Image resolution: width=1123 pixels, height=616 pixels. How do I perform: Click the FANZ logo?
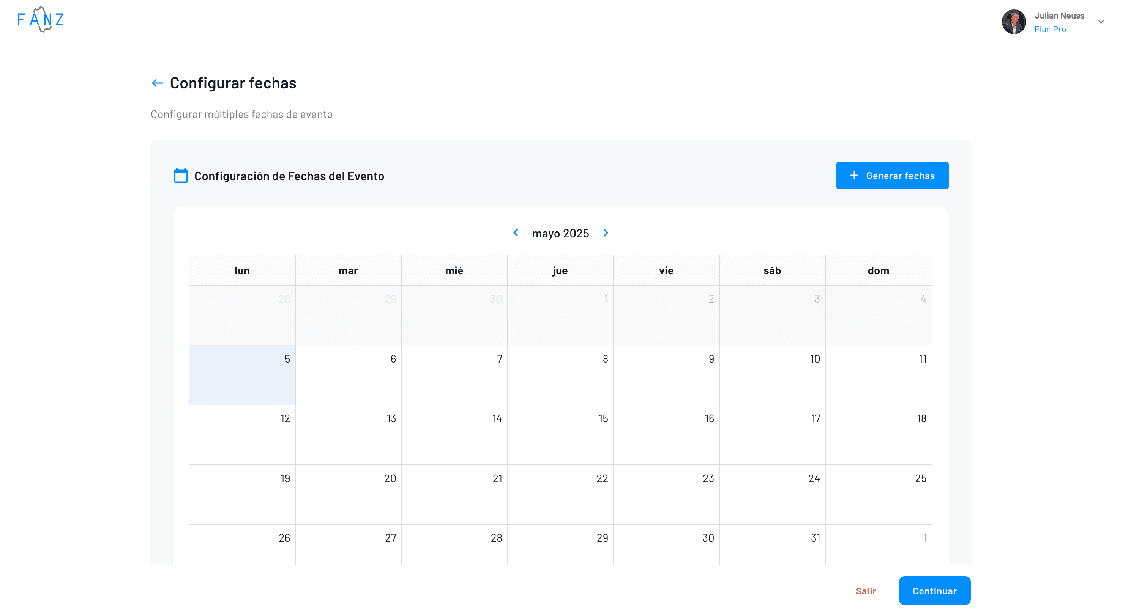pos(40,19)
